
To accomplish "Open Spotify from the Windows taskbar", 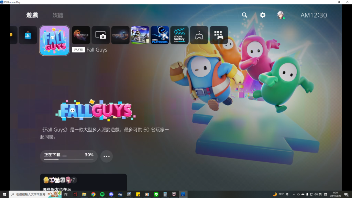I will tap(102, 195).
